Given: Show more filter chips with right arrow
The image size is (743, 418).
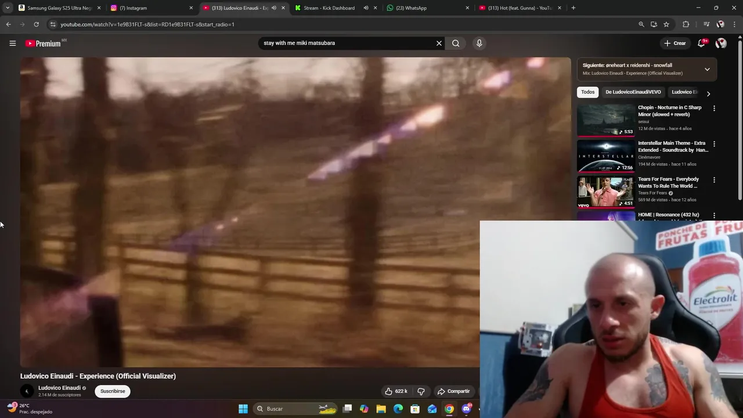Looking at the screenshot, I should click(x=708, y=93).
